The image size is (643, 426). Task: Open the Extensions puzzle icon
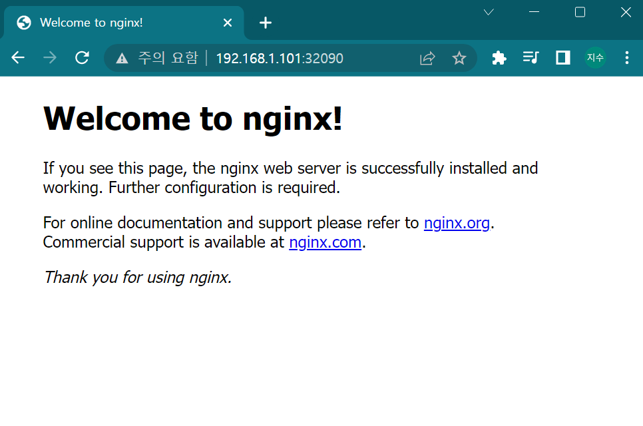(x=499, y=58)
